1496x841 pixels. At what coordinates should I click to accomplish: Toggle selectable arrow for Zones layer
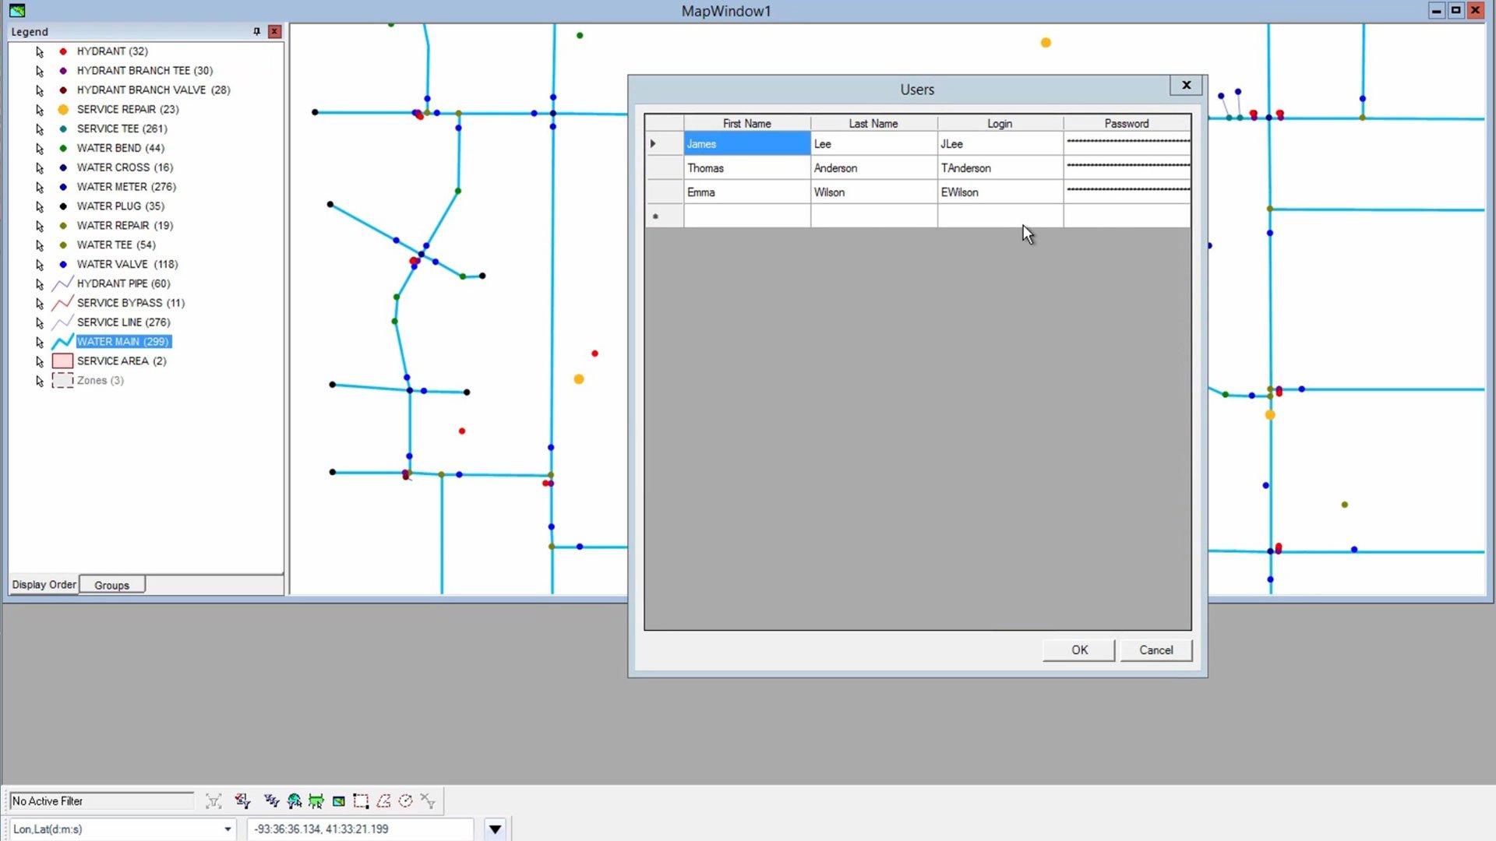40,381
